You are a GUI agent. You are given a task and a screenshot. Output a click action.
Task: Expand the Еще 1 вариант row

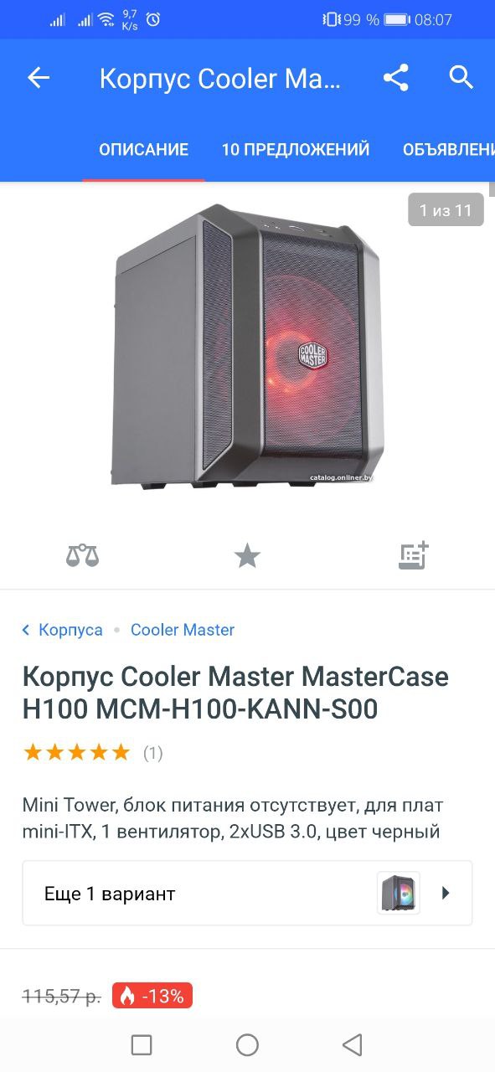[x=247, y=893]
